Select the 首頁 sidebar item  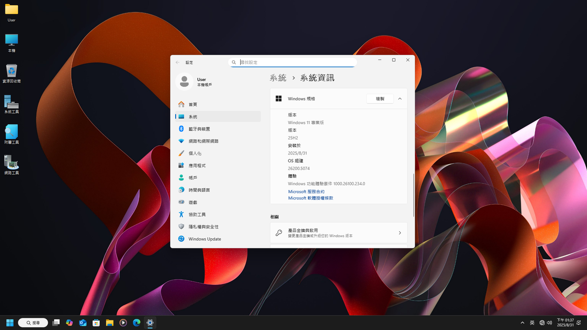pos(218,104)
